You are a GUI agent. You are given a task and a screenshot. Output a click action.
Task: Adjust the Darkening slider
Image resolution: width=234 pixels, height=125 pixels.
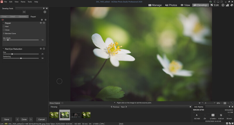(x=21, y=58)
